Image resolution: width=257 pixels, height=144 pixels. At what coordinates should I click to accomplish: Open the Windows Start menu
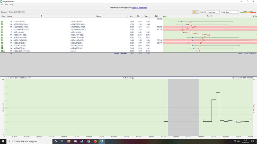pos(3,141)
